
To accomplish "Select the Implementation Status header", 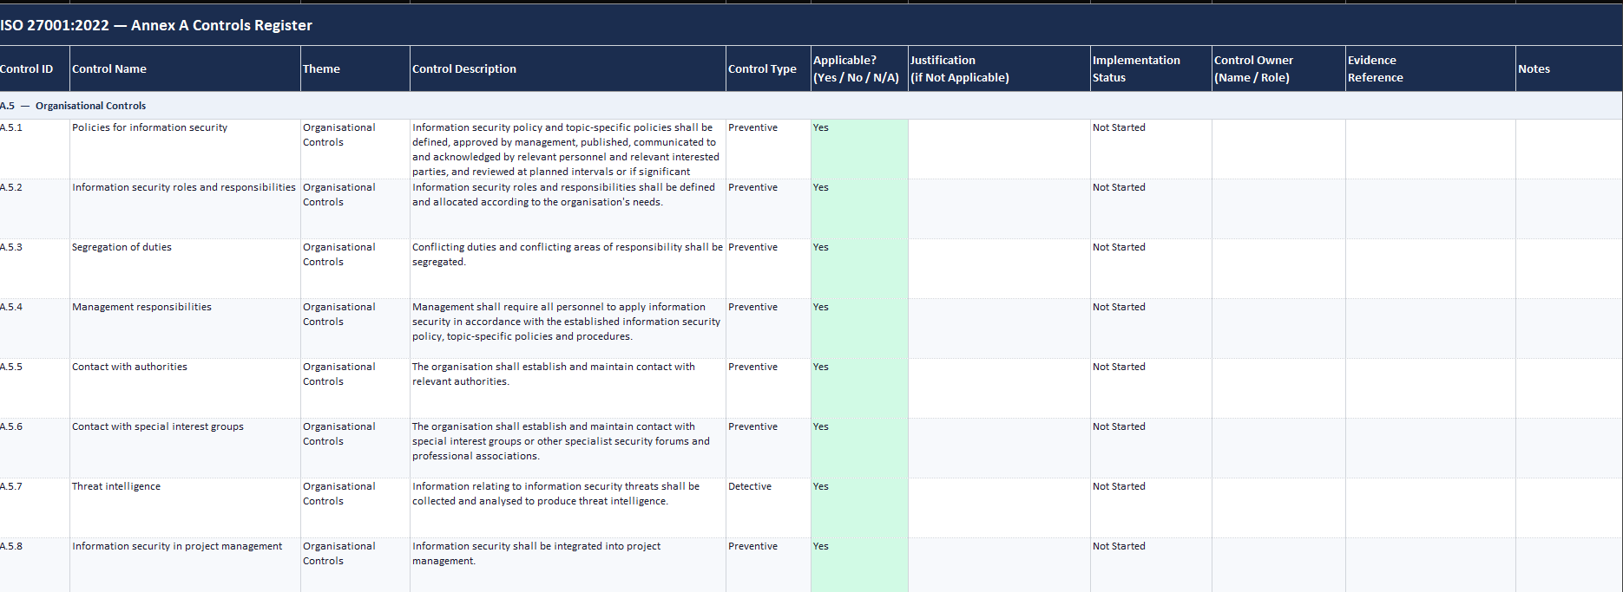I will (1151, 68).
